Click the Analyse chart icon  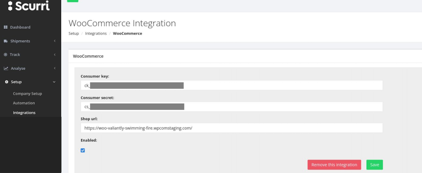(6, 68)
